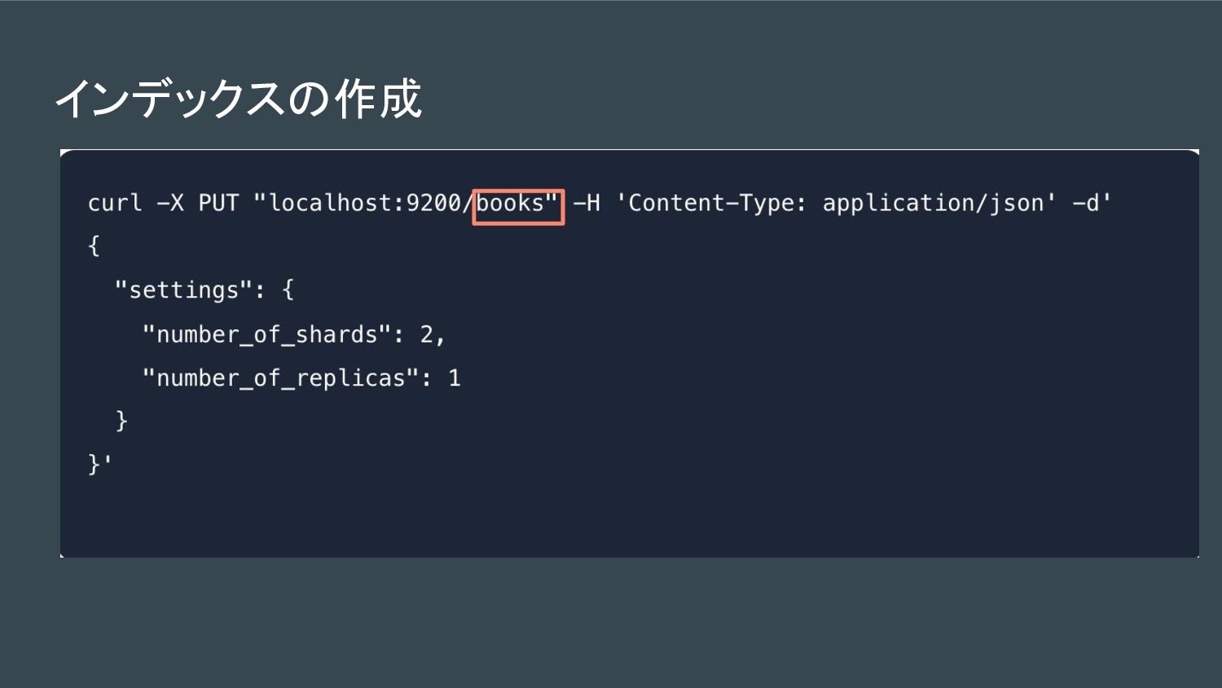Click the -H header flag
This screenshot has width=1222, height=688.
click(587, 203)
